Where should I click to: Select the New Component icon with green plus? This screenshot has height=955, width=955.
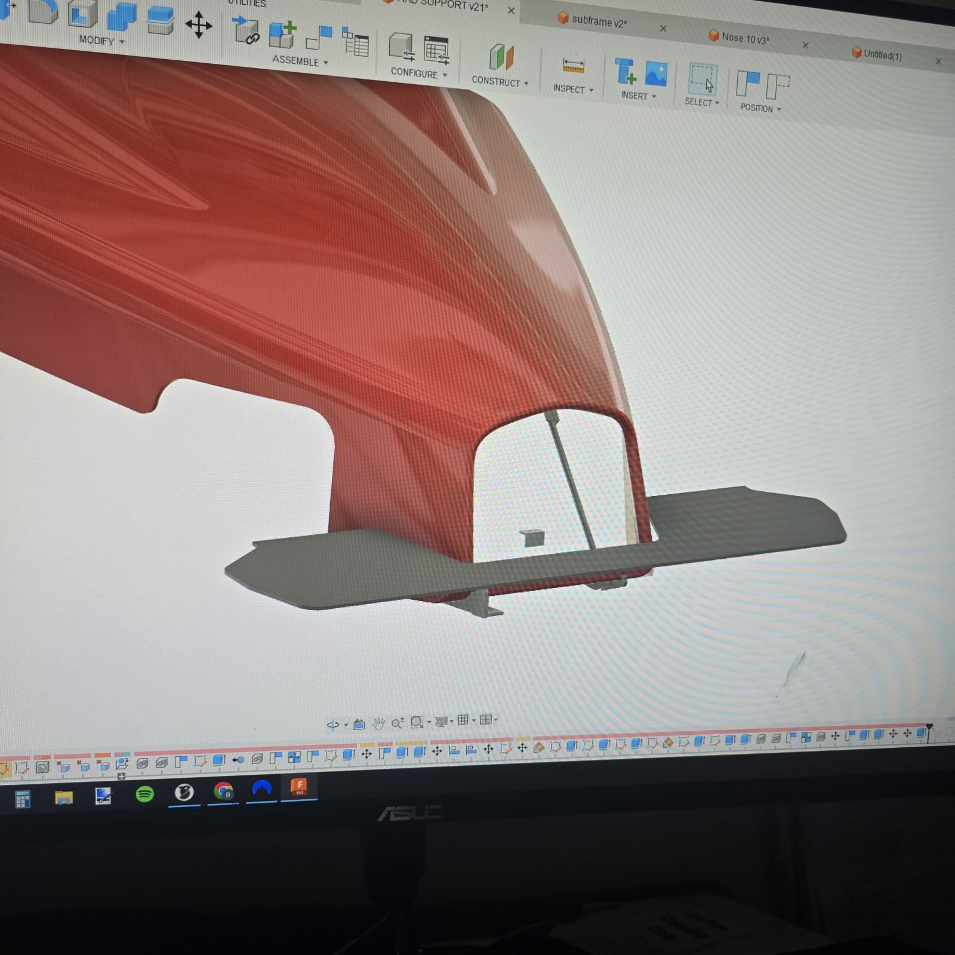(282, 35)
